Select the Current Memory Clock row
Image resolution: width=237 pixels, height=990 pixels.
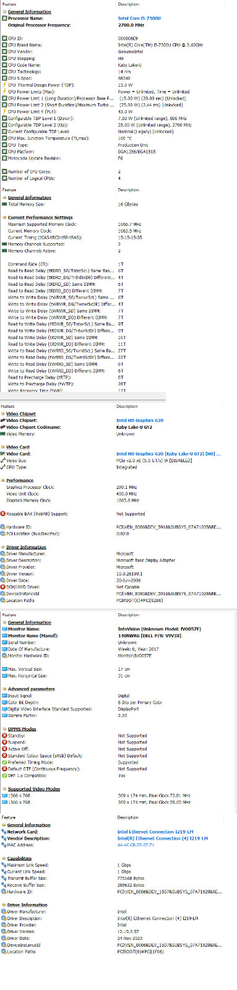click(x=83, y=231)
